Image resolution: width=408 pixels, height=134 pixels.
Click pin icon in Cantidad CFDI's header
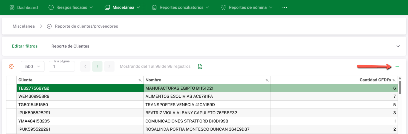[394, 80]
